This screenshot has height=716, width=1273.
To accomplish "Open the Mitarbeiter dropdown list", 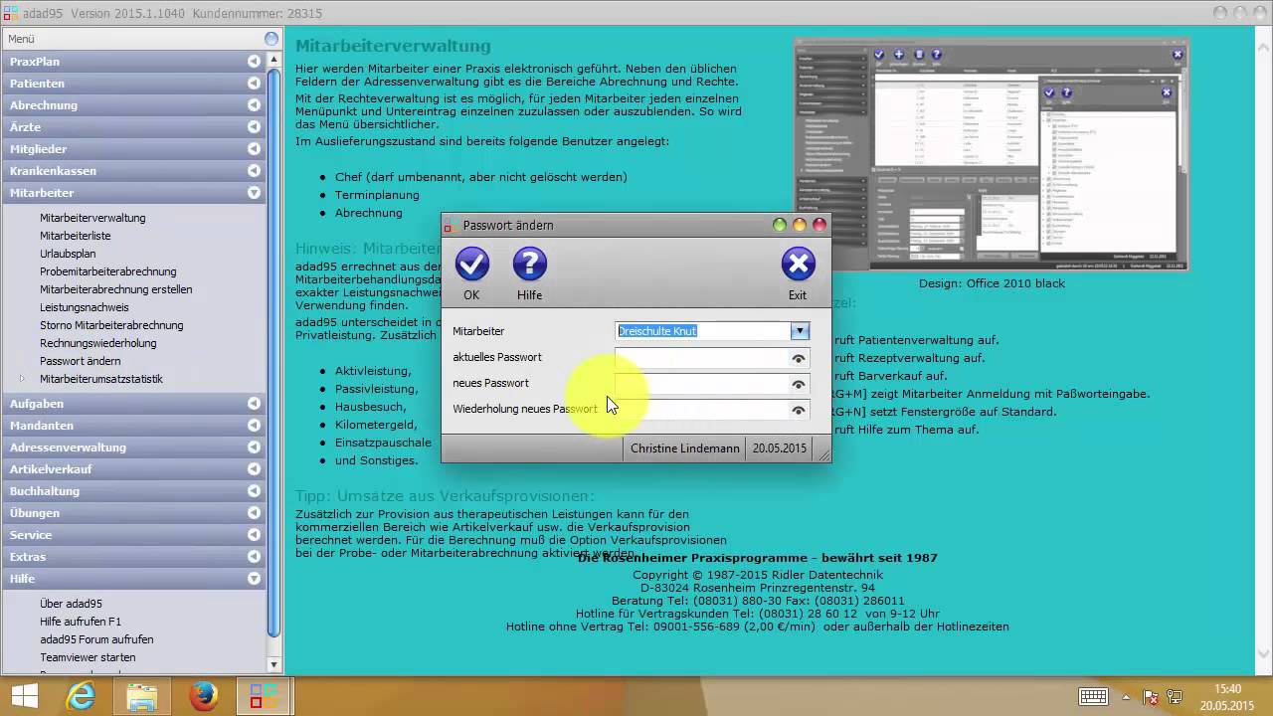I will (800, 331).
